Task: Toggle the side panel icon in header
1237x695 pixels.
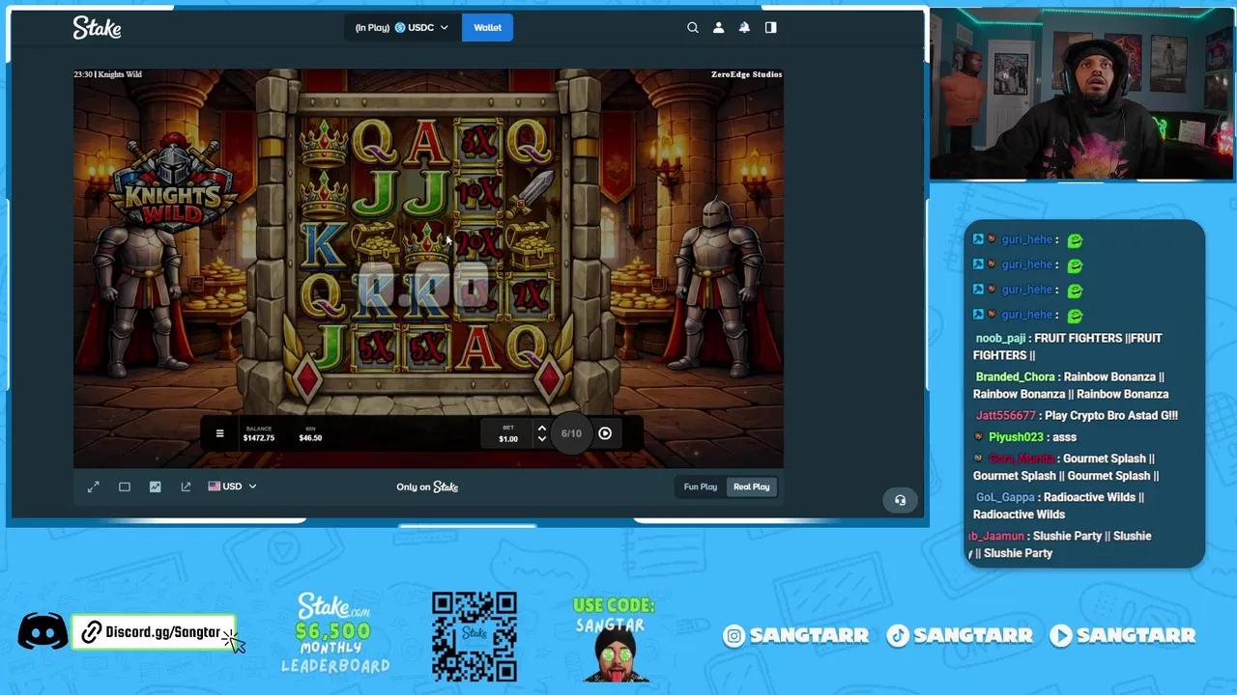Action: pos(770,28)
